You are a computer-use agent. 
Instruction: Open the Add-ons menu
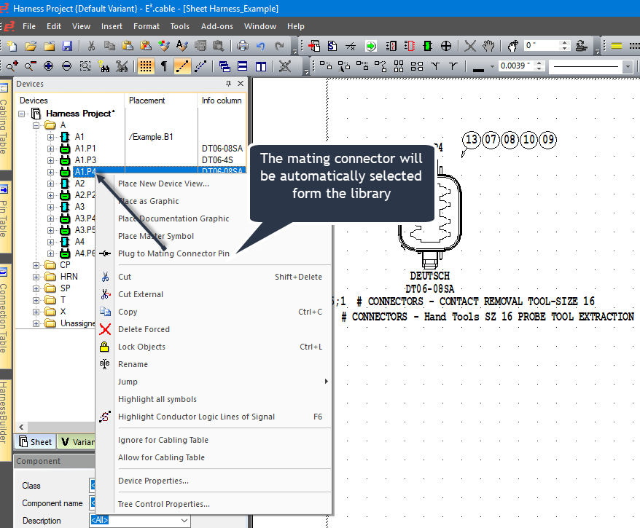pyautogui.click(x=216, y=26)
